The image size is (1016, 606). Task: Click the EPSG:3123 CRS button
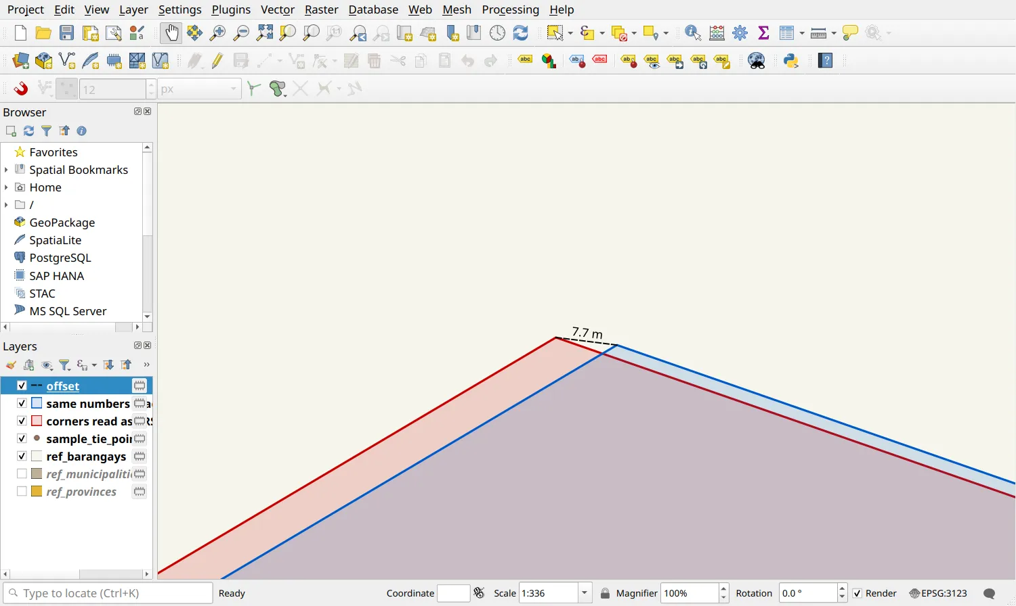(938, 593)
